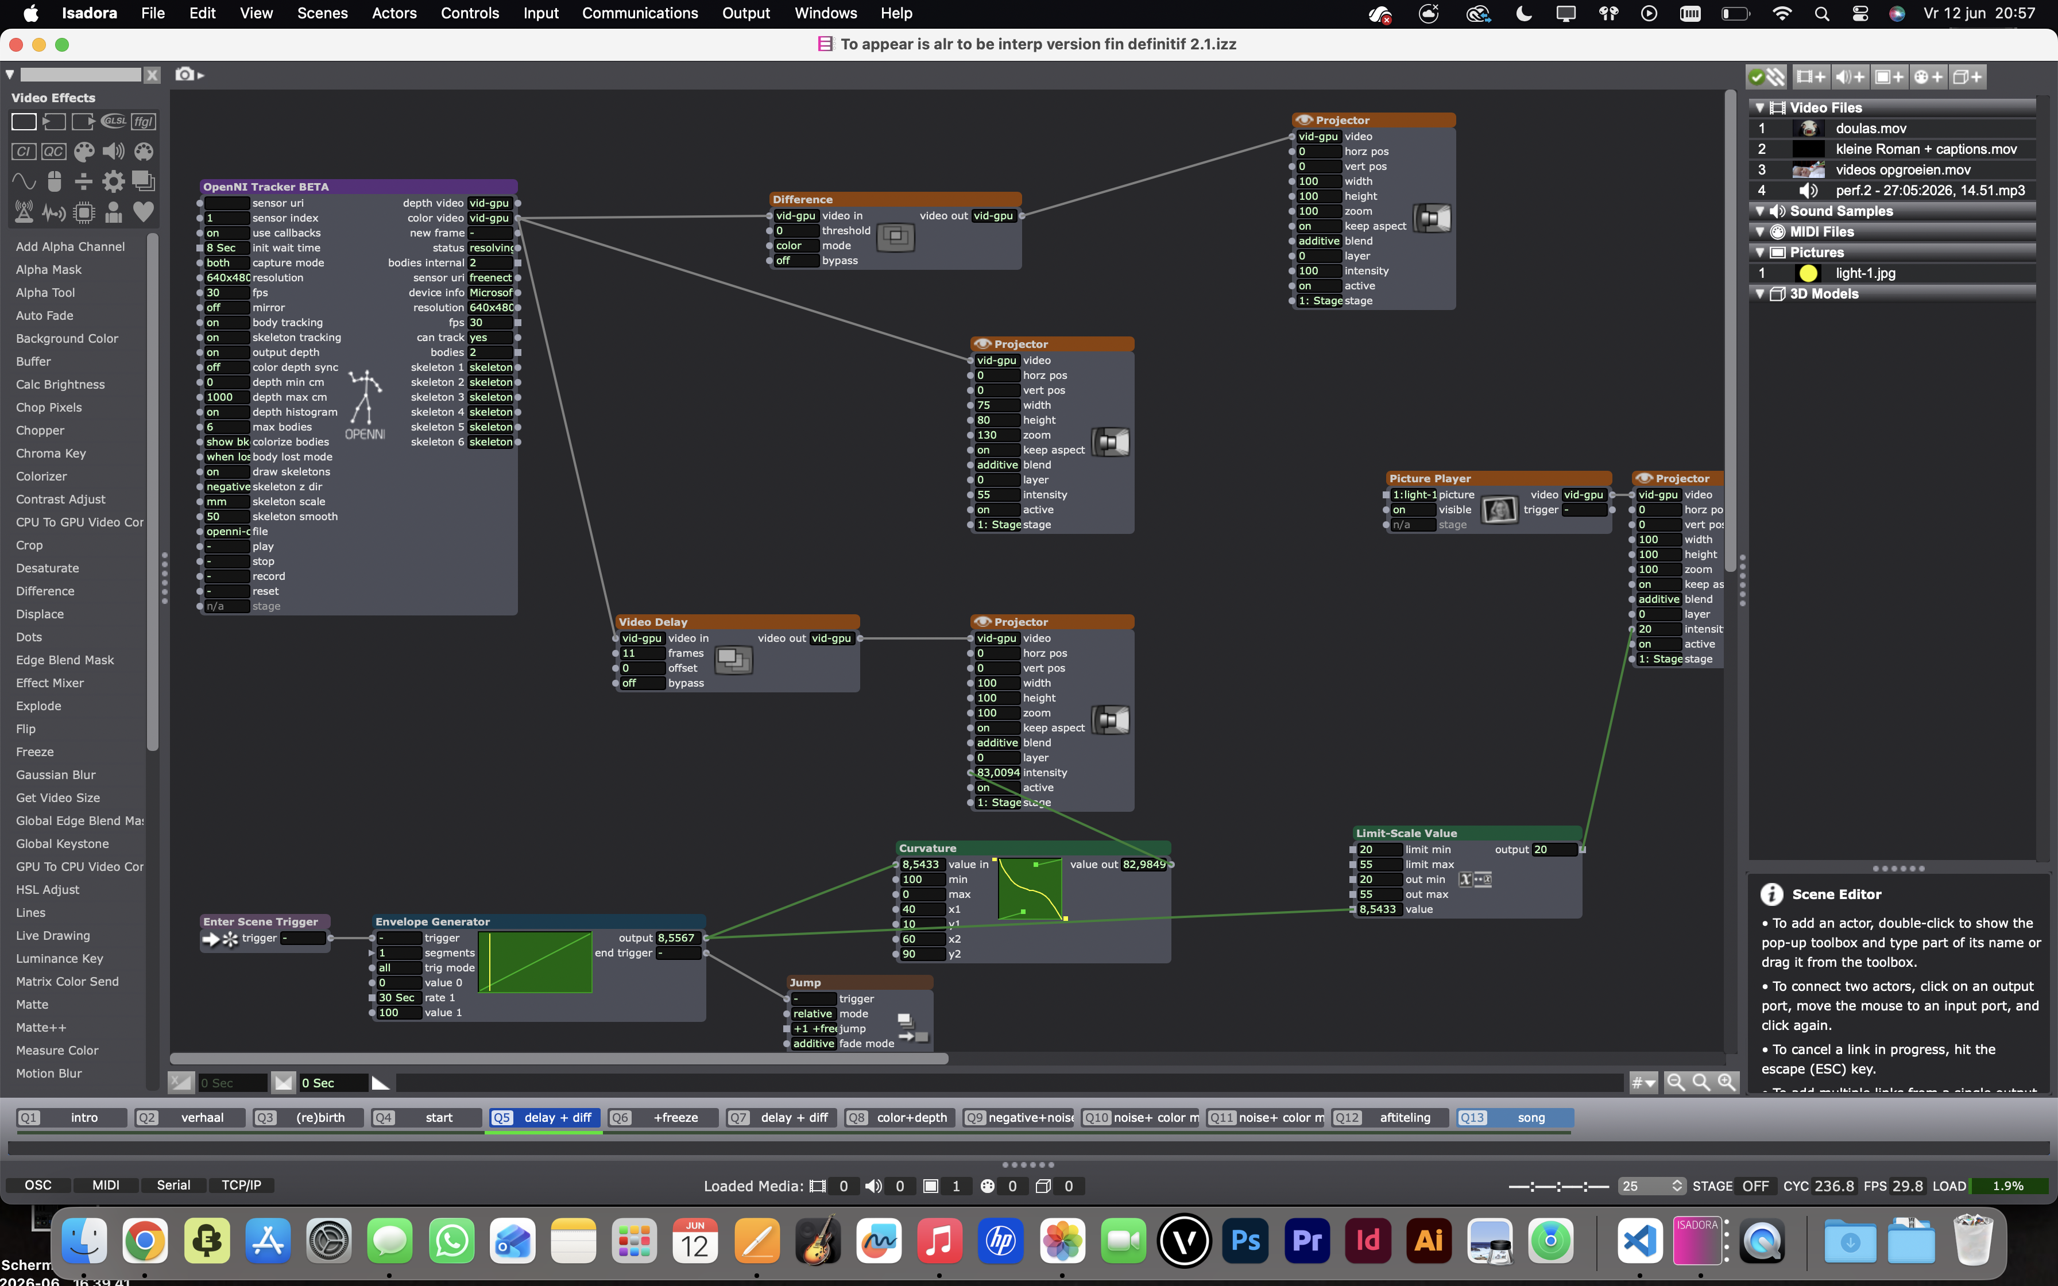The width and height of the screenshot is (2058, 1286).
Task: Select the video output arrow-out category
Action: (x=83, y=122)
